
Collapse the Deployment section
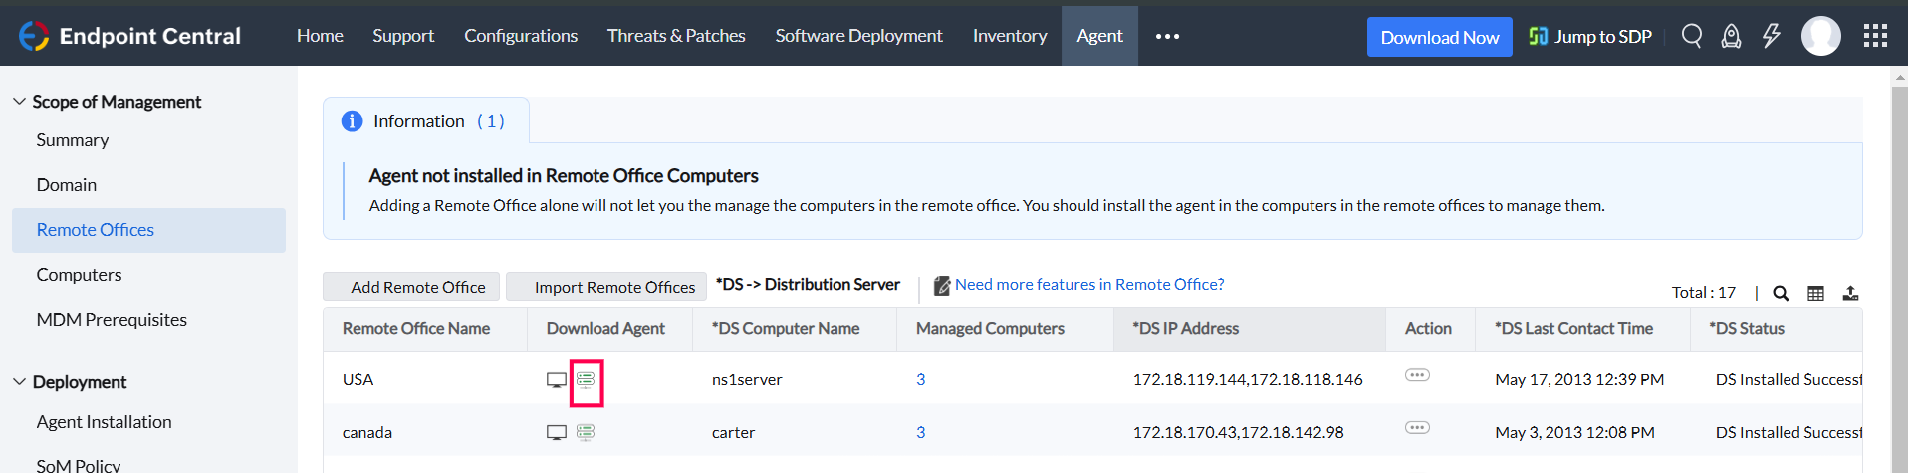[19, 382]
